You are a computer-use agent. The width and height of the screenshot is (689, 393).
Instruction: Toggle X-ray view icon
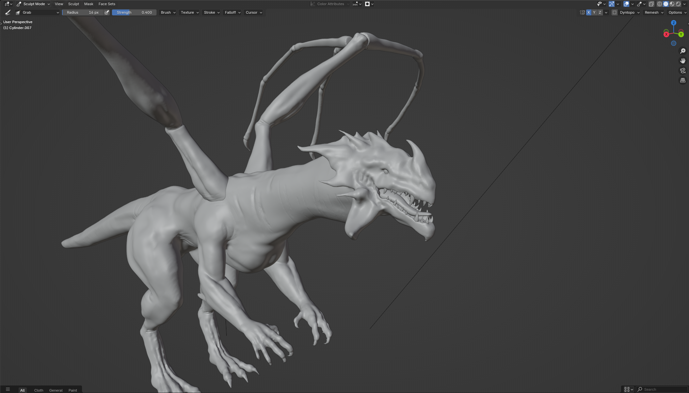[x=651, y=4]
